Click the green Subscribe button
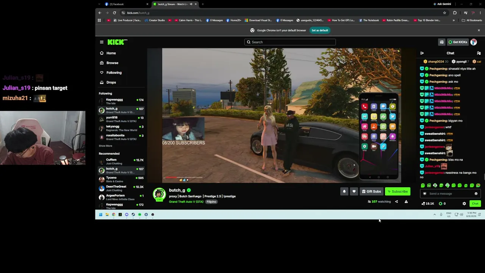 (x=397, y=191)
